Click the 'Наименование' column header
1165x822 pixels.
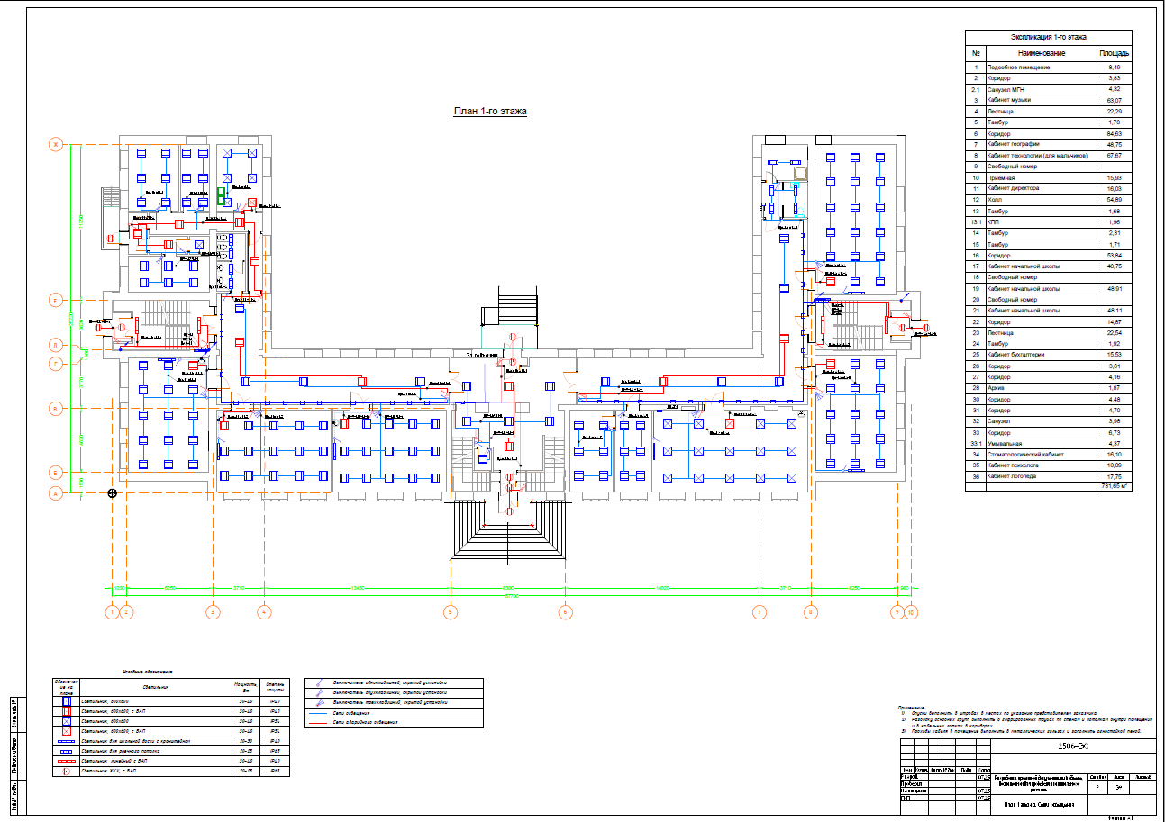1041,53
